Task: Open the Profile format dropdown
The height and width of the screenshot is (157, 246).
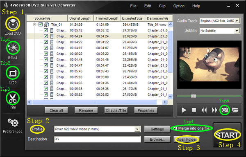Action: point(137,129)
